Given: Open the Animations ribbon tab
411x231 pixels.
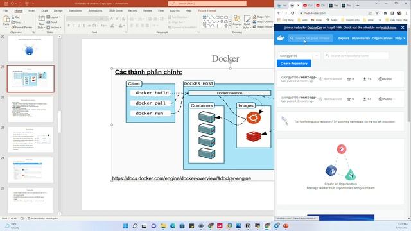Looking at the screenshot, I should click(95, 10).
